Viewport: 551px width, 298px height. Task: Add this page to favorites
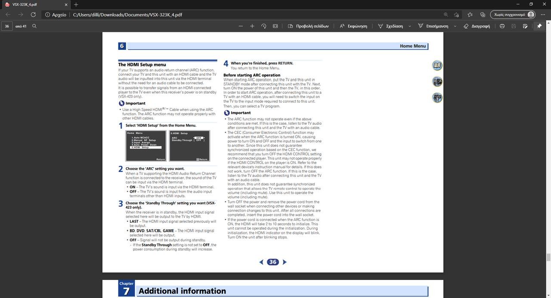[456, 15]
